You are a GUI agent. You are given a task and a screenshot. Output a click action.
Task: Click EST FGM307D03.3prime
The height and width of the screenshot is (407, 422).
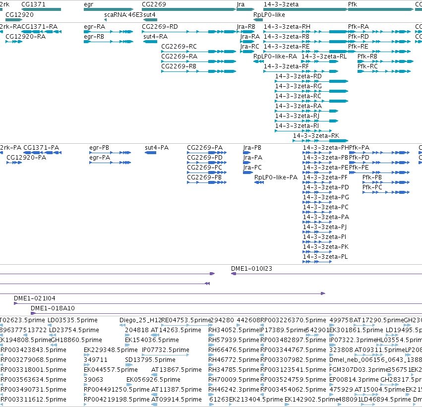359,370
